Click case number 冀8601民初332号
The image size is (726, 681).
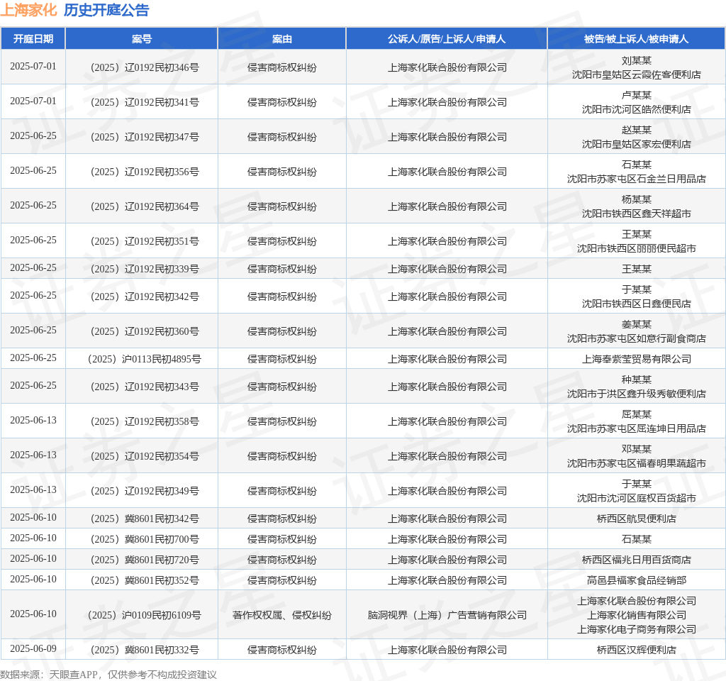(145, 650)
